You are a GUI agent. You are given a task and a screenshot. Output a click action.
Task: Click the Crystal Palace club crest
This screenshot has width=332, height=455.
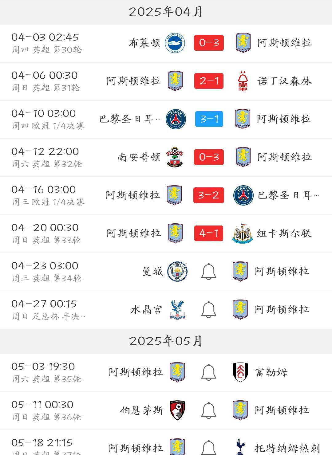(177, 310)
